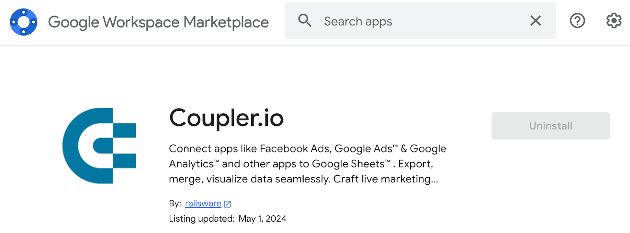The width and height of the screenshot is (630, 233).
Task: Clear the search field with X icon
Action: tap(535, 20)
